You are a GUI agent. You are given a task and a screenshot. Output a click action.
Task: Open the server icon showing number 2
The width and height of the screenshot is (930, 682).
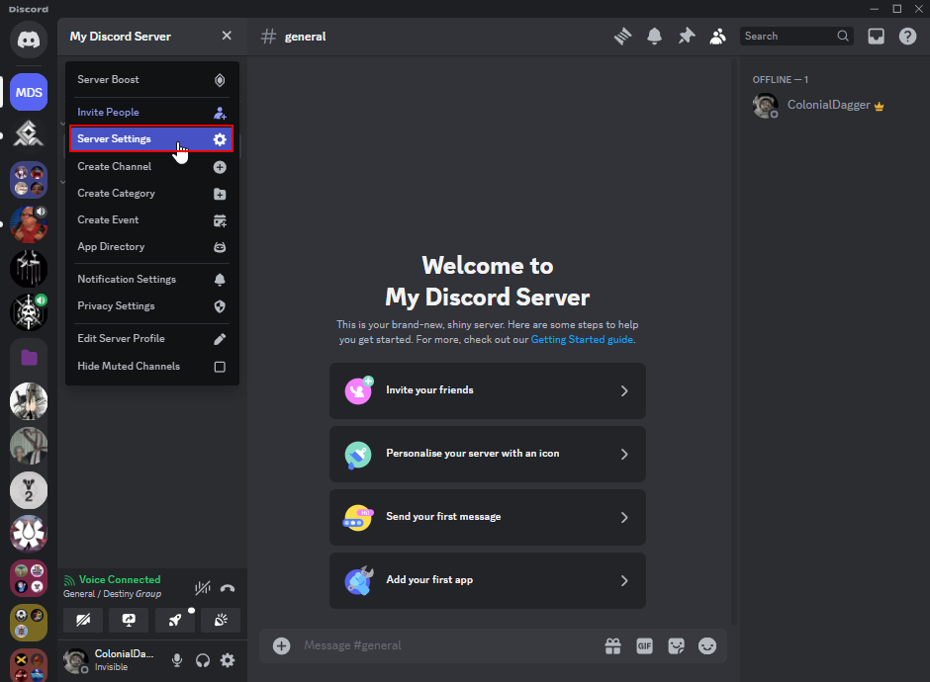pyautogui.click(x=29, y=490)
